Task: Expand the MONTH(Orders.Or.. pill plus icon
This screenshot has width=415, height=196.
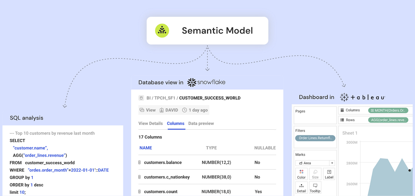Action: point(373,110)
